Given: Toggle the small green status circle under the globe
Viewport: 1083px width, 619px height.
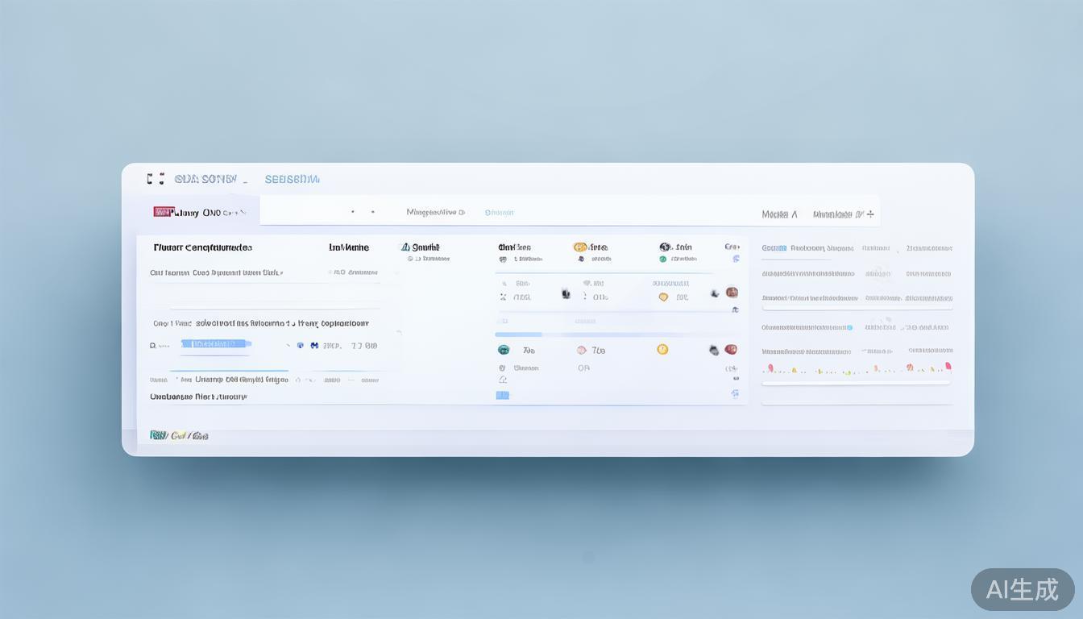Looking at the screenshot, I should [x=663, y=260].
